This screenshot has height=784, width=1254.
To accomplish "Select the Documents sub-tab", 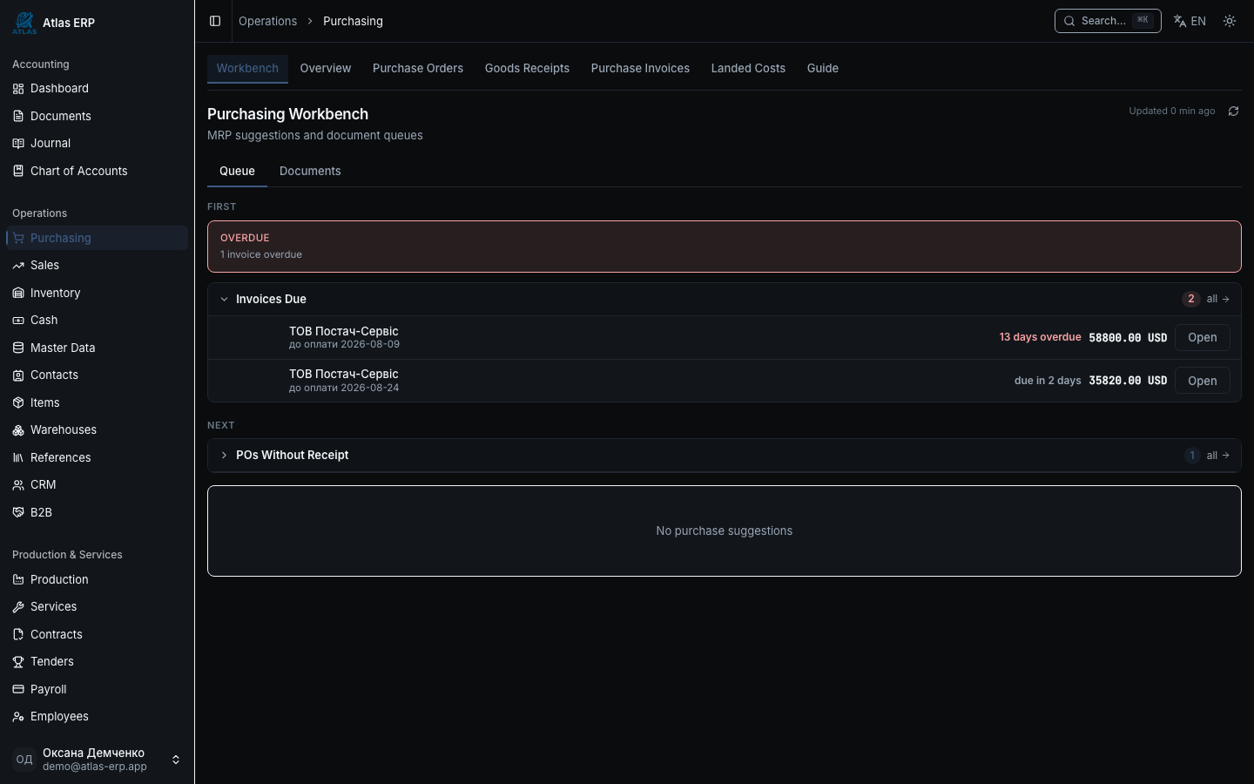I will pyautogui.click(x=310, y=171).
